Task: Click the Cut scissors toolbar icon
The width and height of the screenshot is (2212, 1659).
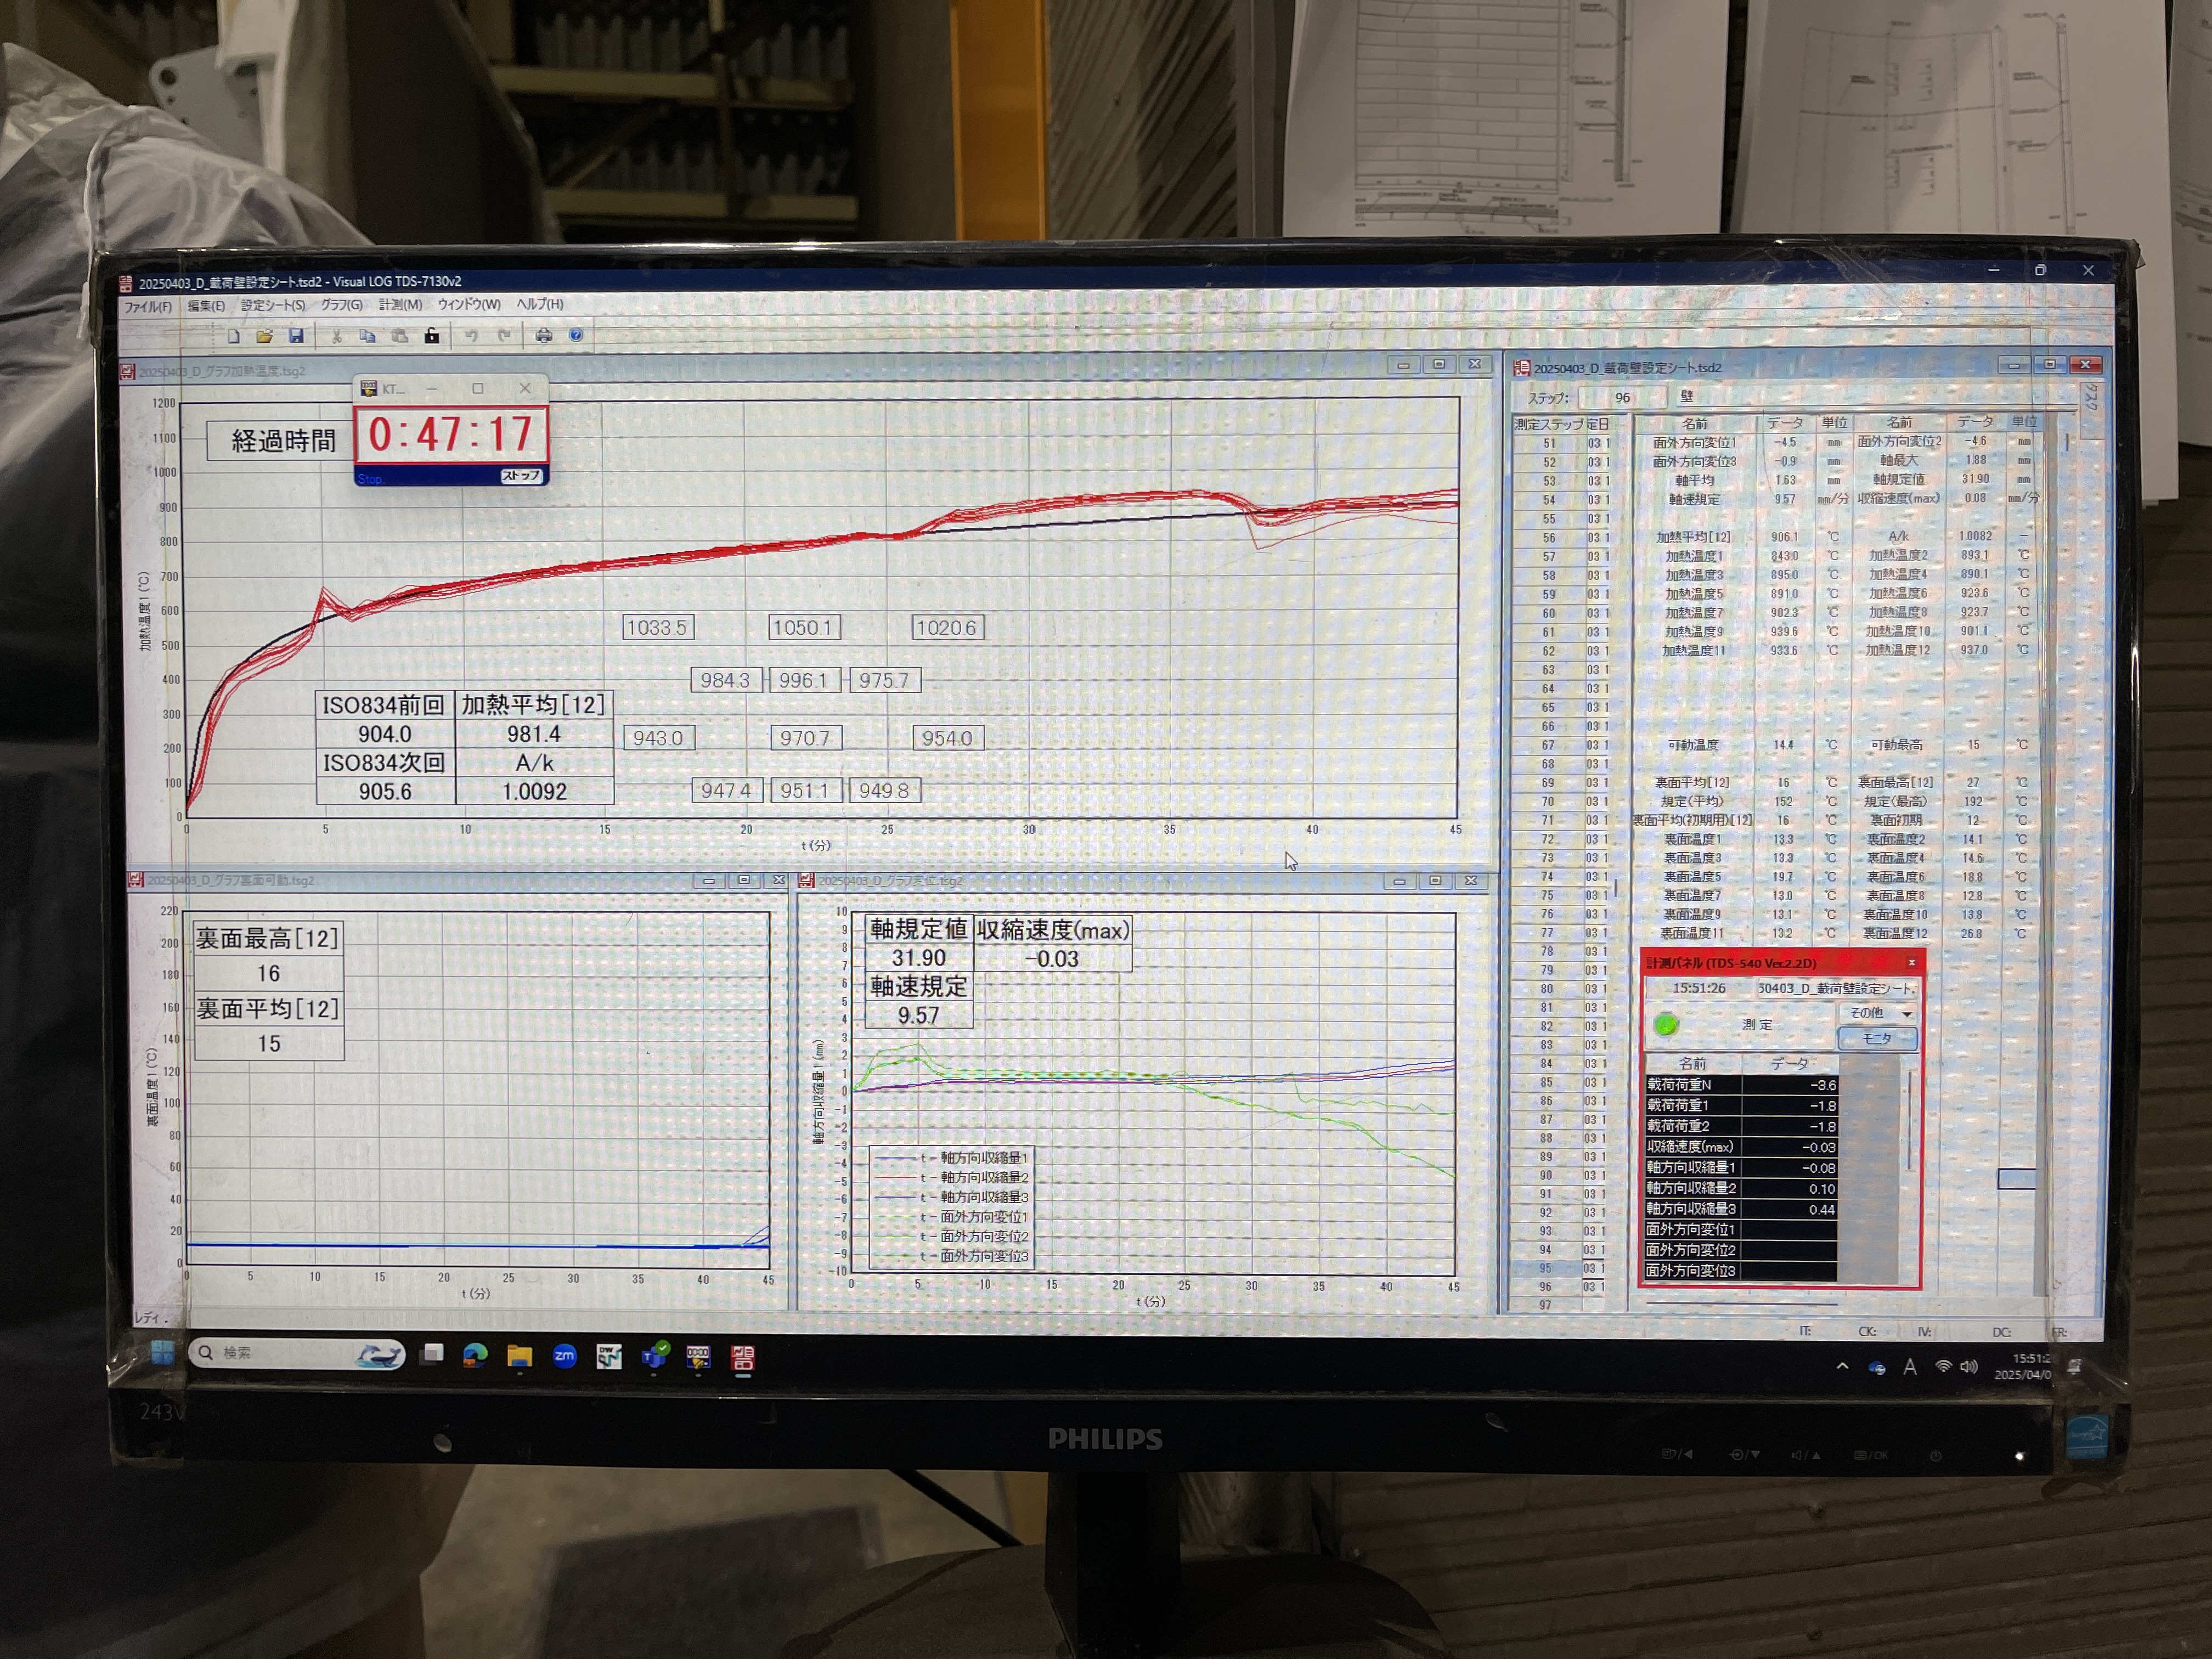Action: pyautogui.click(x=337, y=336)
